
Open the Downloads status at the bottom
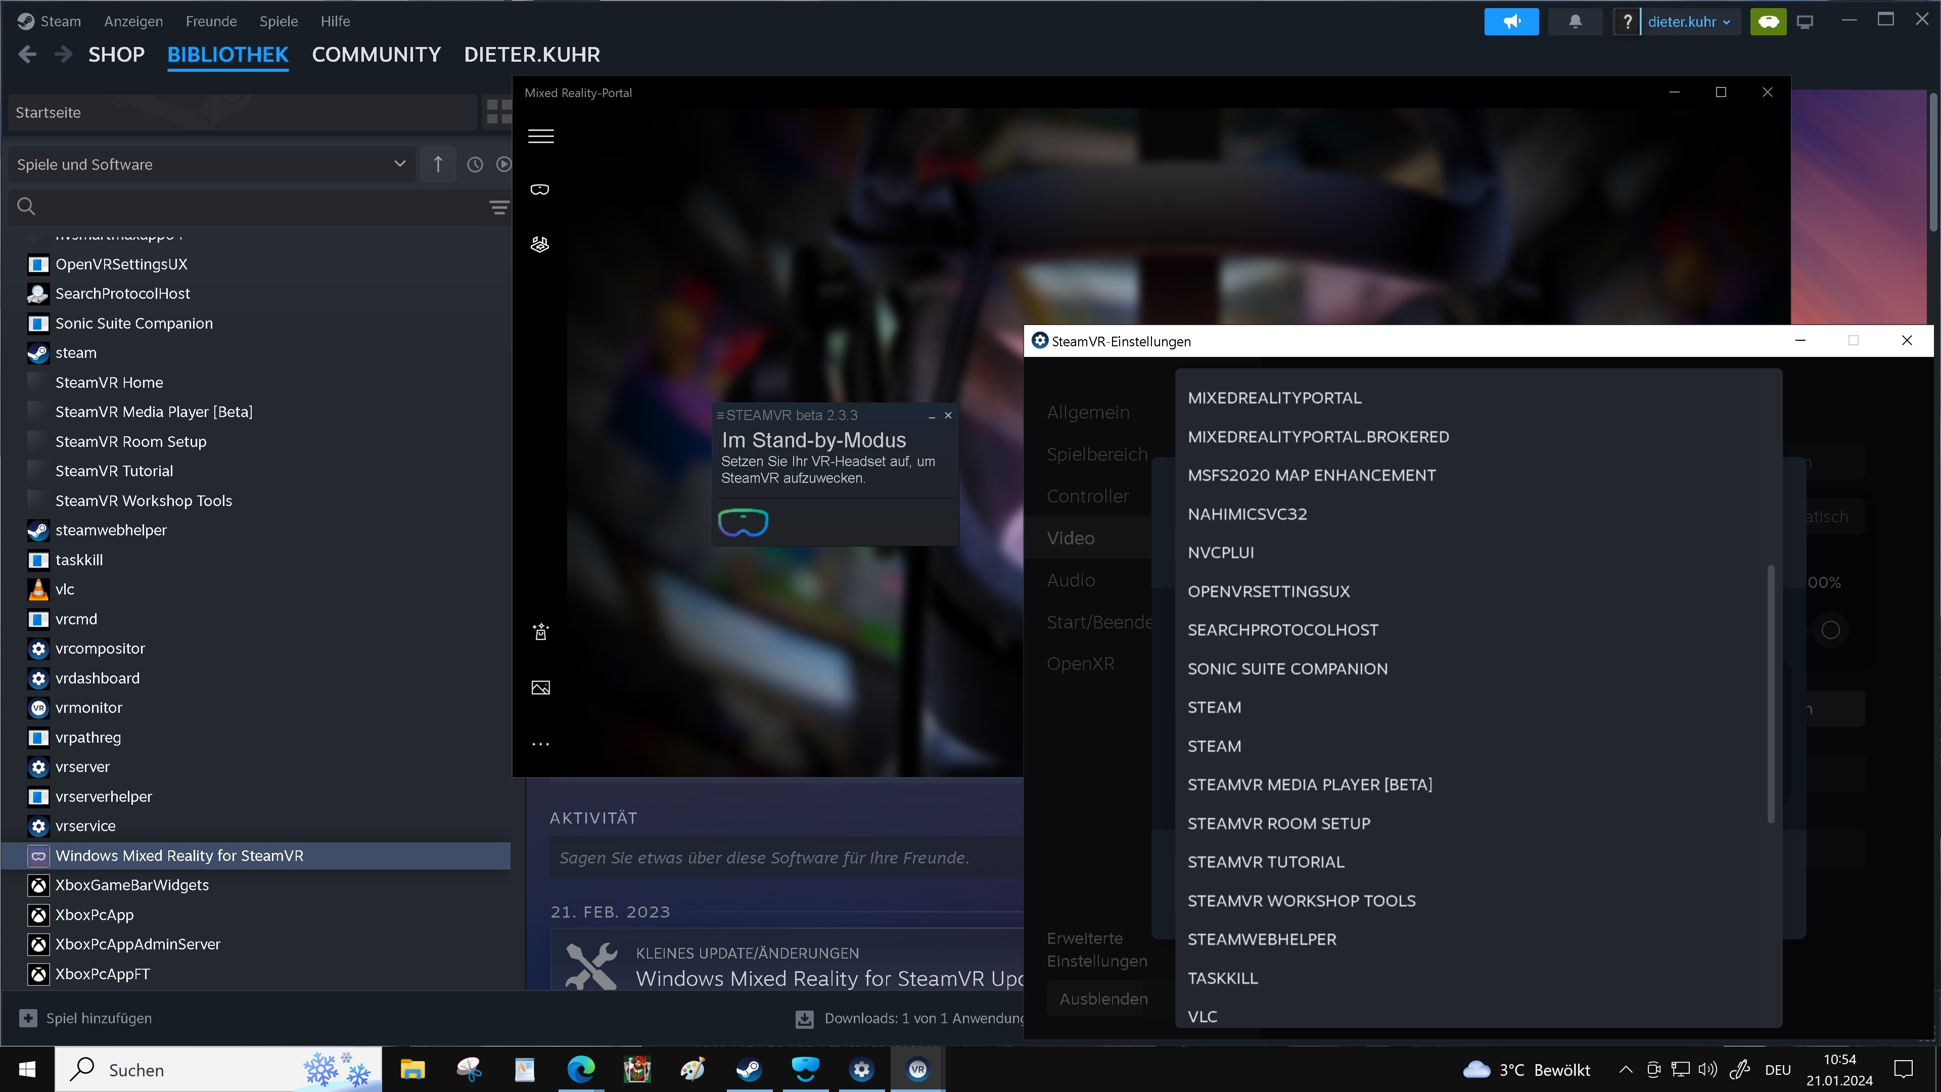[x=909, y=1018]
